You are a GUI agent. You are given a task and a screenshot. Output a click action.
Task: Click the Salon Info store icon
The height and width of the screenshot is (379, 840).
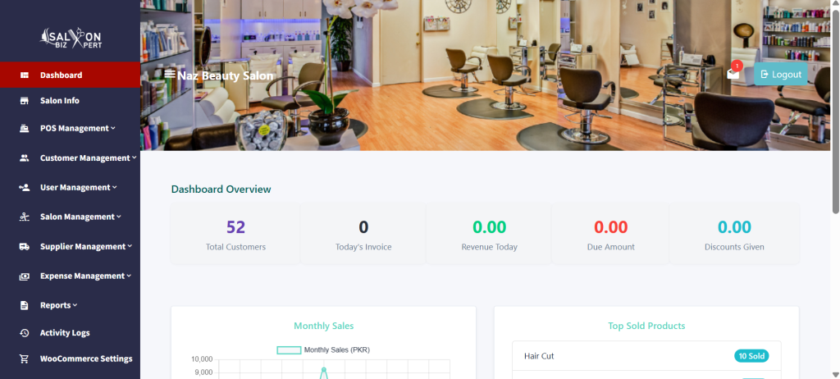point(24,101)
